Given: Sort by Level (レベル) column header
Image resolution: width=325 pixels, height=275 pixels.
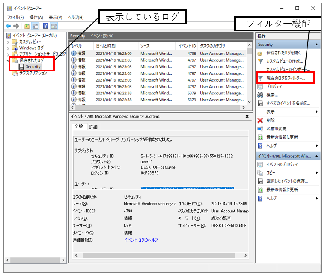Looking at the screenshot, I should pos(82,46).
